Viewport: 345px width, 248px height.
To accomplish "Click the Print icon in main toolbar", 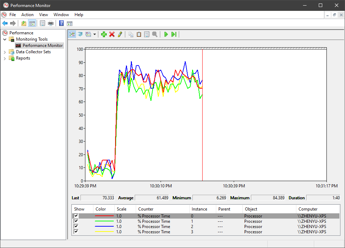I will [x=51, y=23].
